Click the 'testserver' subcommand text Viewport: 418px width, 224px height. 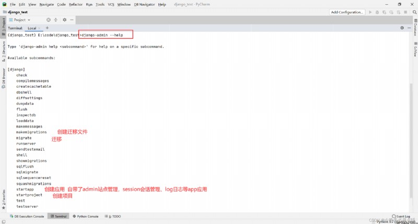tap(27, 206)
